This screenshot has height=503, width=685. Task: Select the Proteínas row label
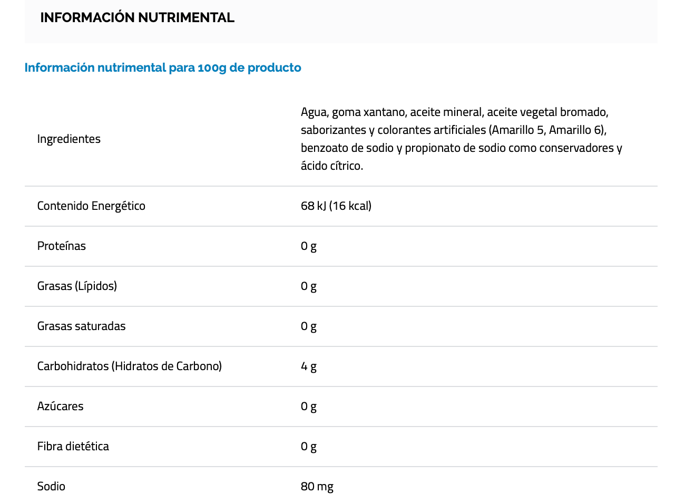62,246
